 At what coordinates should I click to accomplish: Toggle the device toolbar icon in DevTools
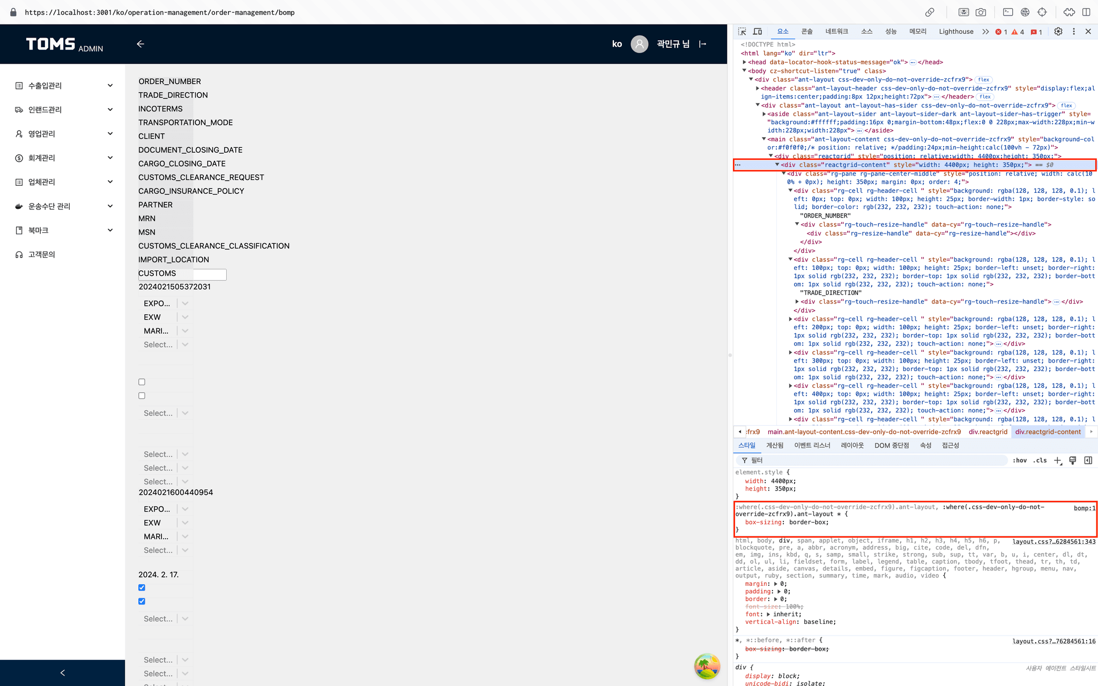pos(758,32)
